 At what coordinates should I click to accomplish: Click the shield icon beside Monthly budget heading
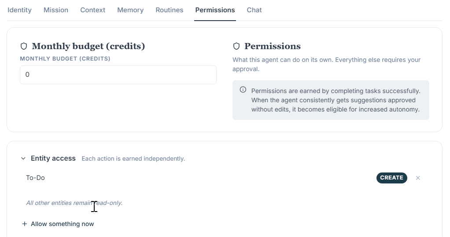tap(24, 46)
